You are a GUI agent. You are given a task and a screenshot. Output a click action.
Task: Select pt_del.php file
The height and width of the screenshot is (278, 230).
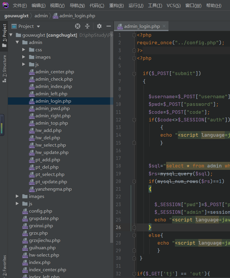pyautogui.click(x=47, y=167)
